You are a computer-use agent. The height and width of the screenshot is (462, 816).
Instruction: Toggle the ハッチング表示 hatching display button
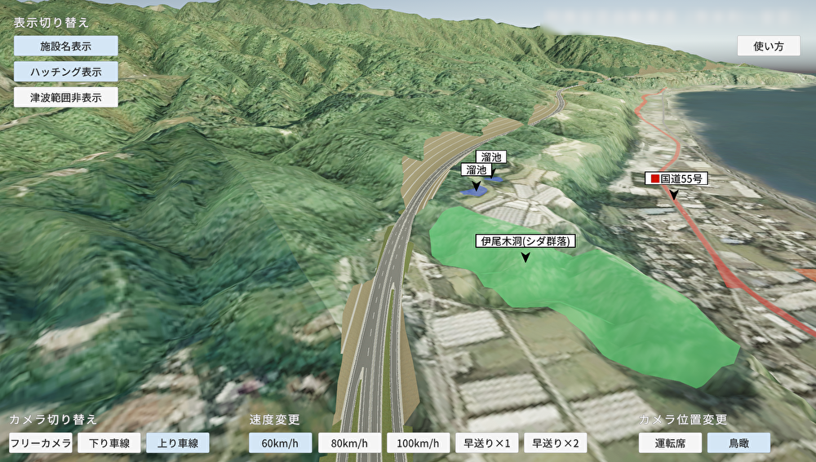(65, 71)
